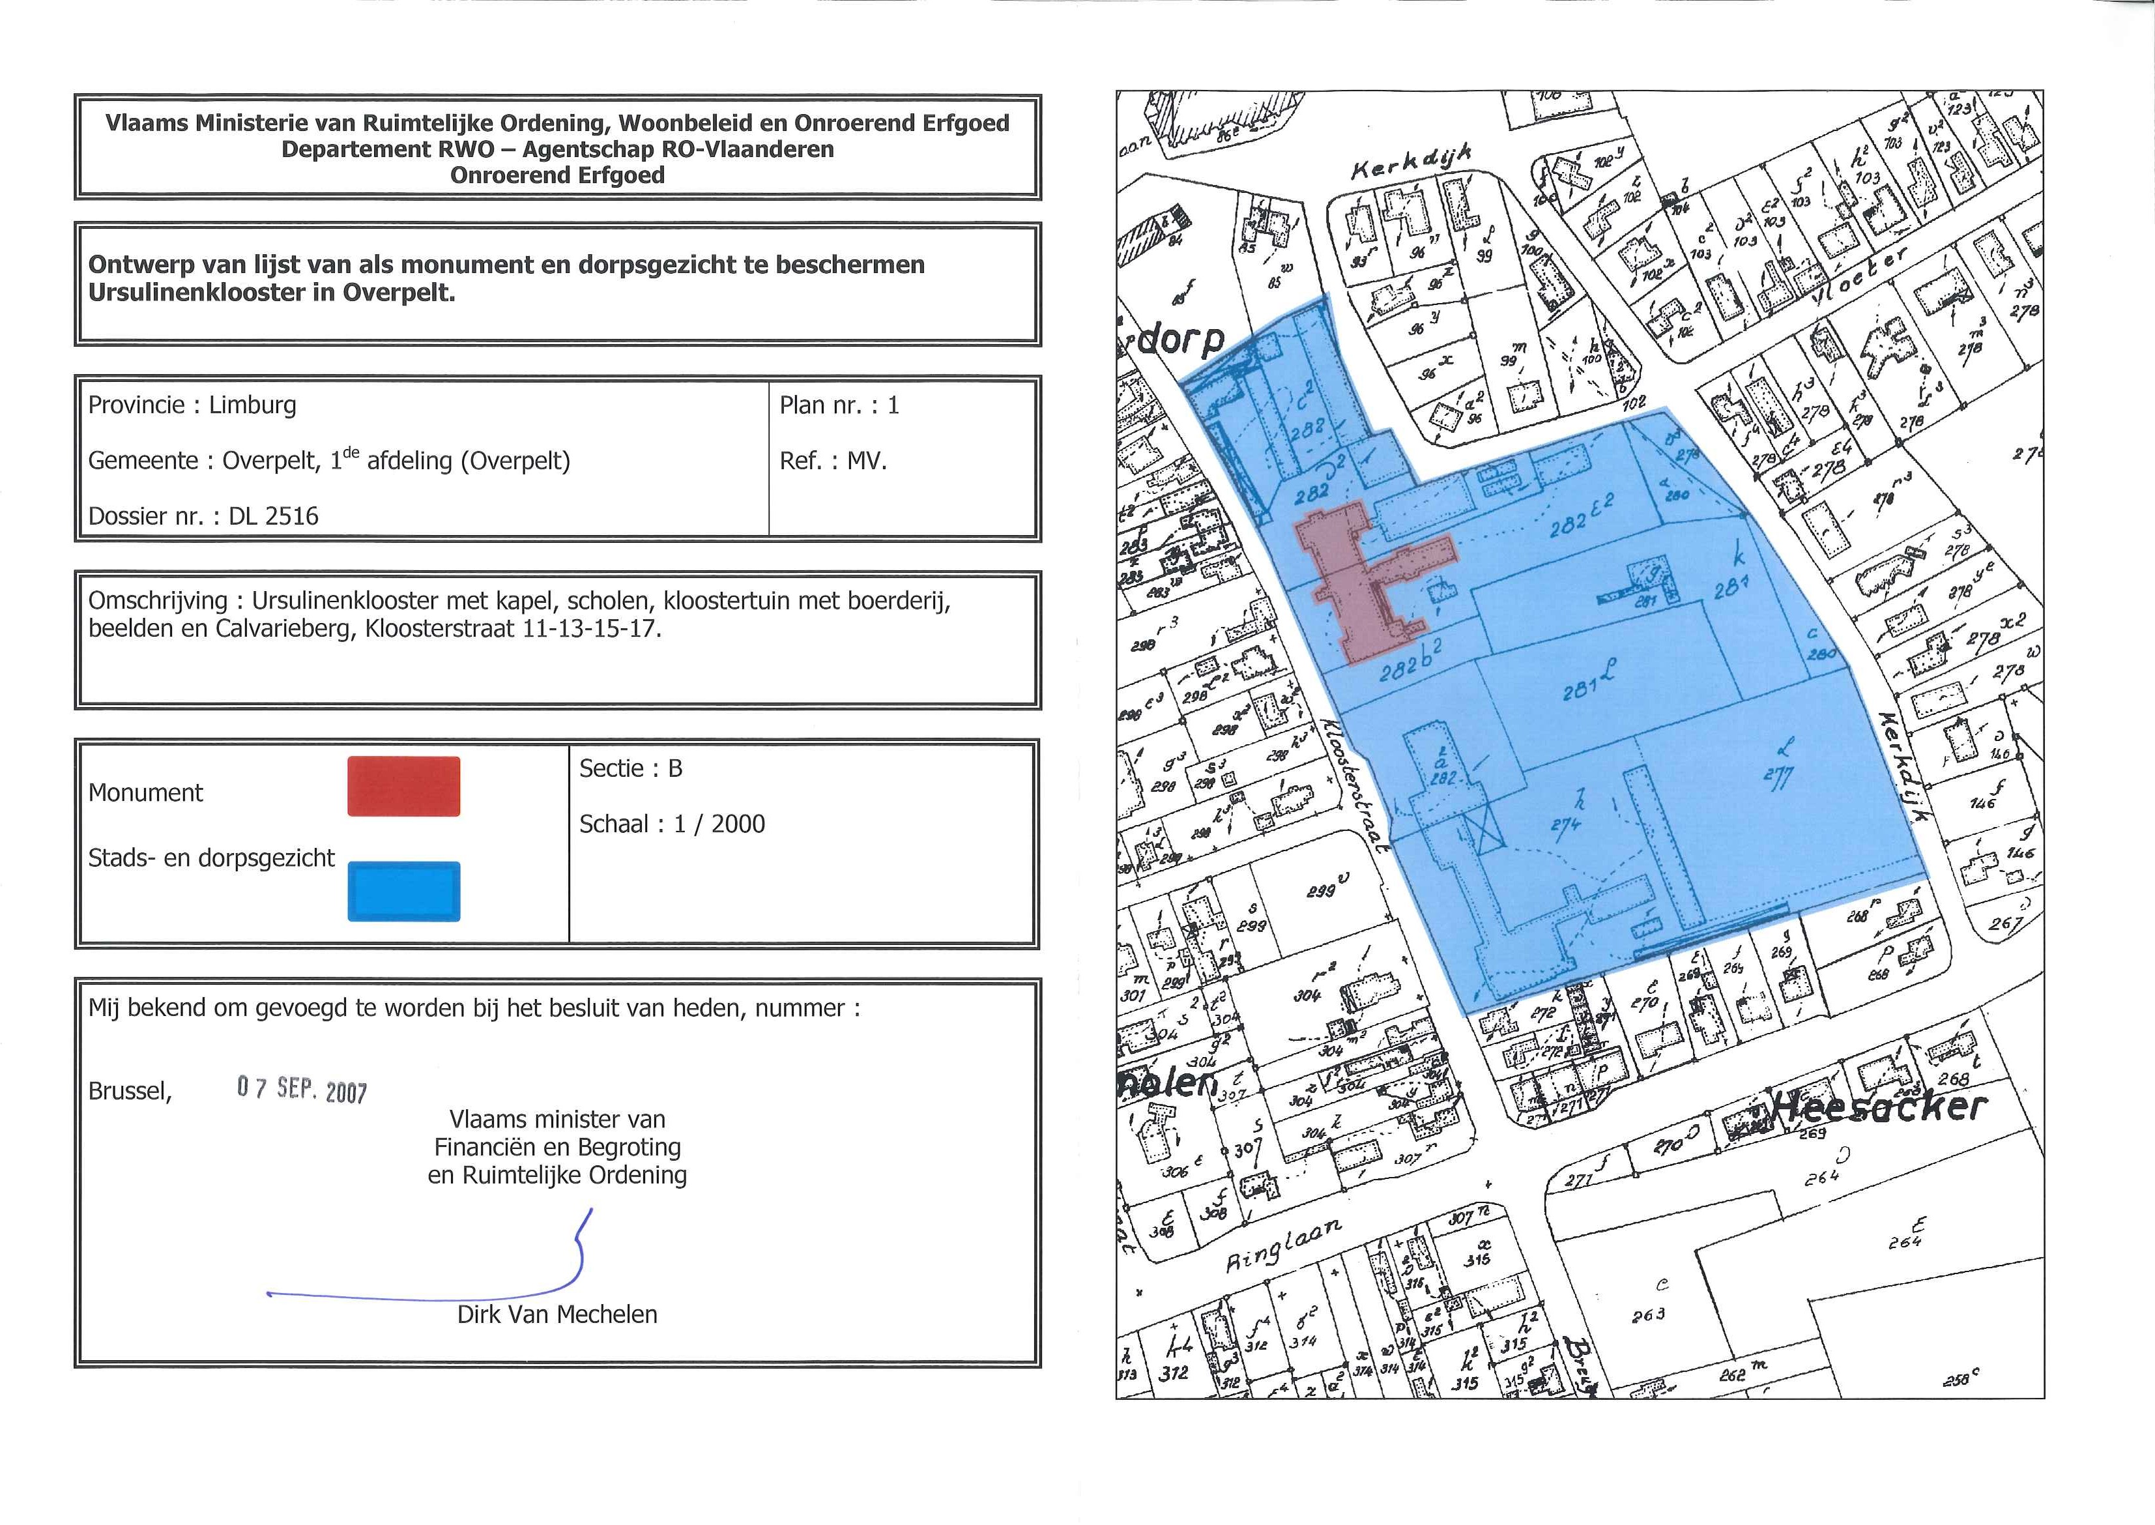The width and height of the screenshot is (2155, 1525).
Task: Click the blue Stads- en dorpsgezicht swatch
Action: 404,890
